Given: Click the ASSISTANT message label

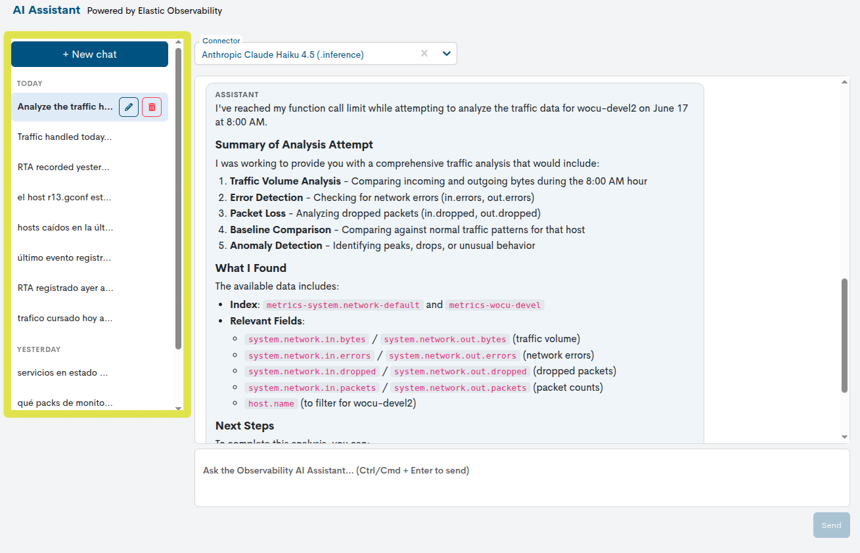Looking at the screenshot, I should [237, 95].
